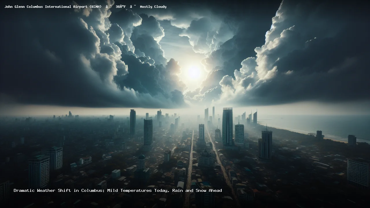This screenshot has width=370, height=208.
Task: Click the small domed building in the foreground
Action: pyautogui.click(x=141, y=162)
